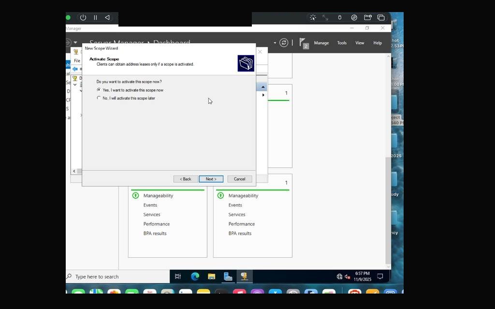Open the Manage menu
Image resolution: width=495 pixels, height=309 pixels.
click(x=321, y=43)
